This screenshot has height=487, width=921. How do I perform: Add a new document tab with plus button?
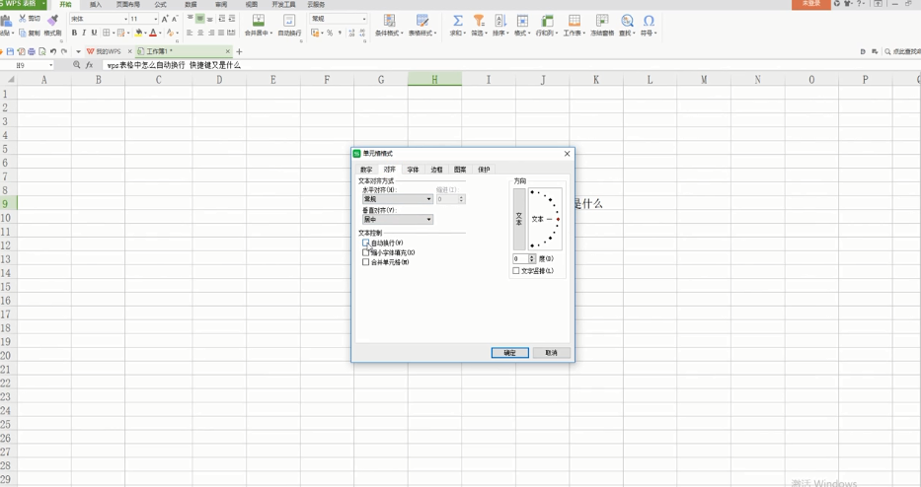click(239, 51)
